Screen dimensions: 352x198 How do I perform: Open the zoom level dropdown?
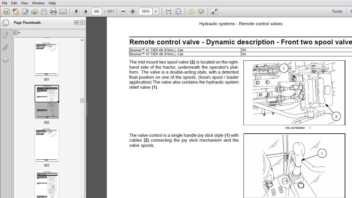coord(156,11)
